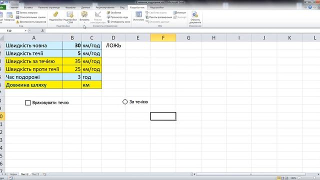320x180 pixels.
Task: Click the Excel help question mark icon
Action: (310, 7)
